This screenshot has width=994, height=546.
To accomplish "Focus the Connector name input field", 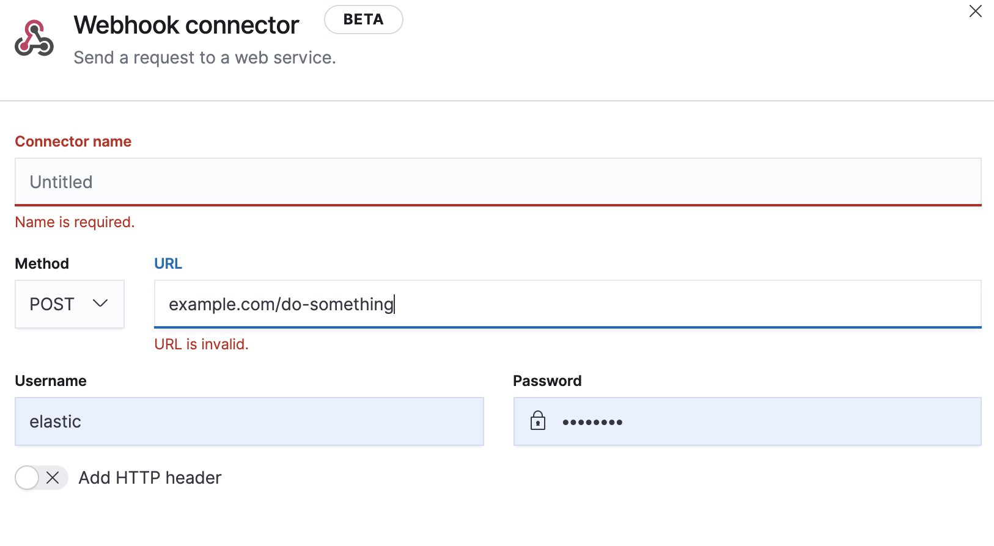I will 498,182.
